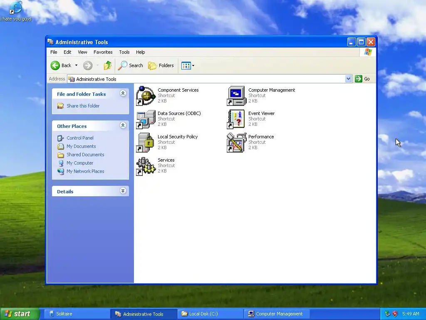Viewport: 426px width, 320px height.
Task: Click the 'Data Sources (ODBC)' label text
Action: click(179, 113)
